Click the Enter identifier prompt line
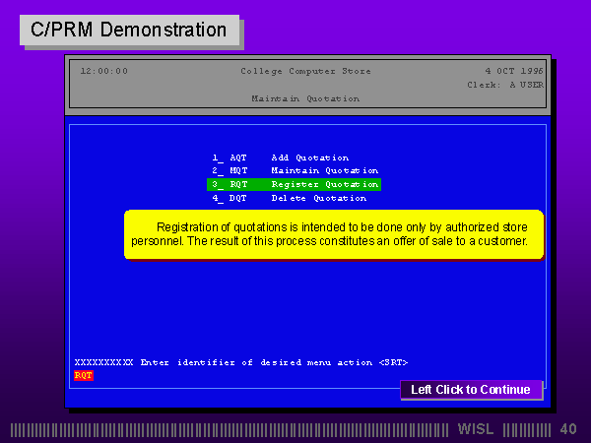Image resolution: width=591 pixels, height=443 pixels. pyautogui.click(x=240, y=362)
